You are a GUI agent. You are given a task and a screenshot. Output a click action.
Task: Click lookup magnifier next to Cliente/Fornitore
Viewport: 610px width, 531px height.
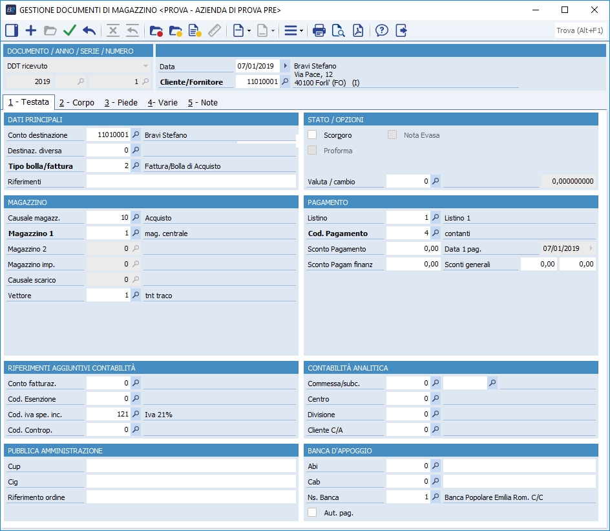[285, 82]
